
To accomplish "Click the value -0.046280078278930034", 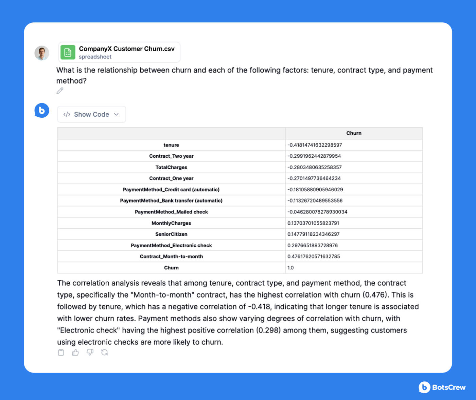I will point(317,212).
